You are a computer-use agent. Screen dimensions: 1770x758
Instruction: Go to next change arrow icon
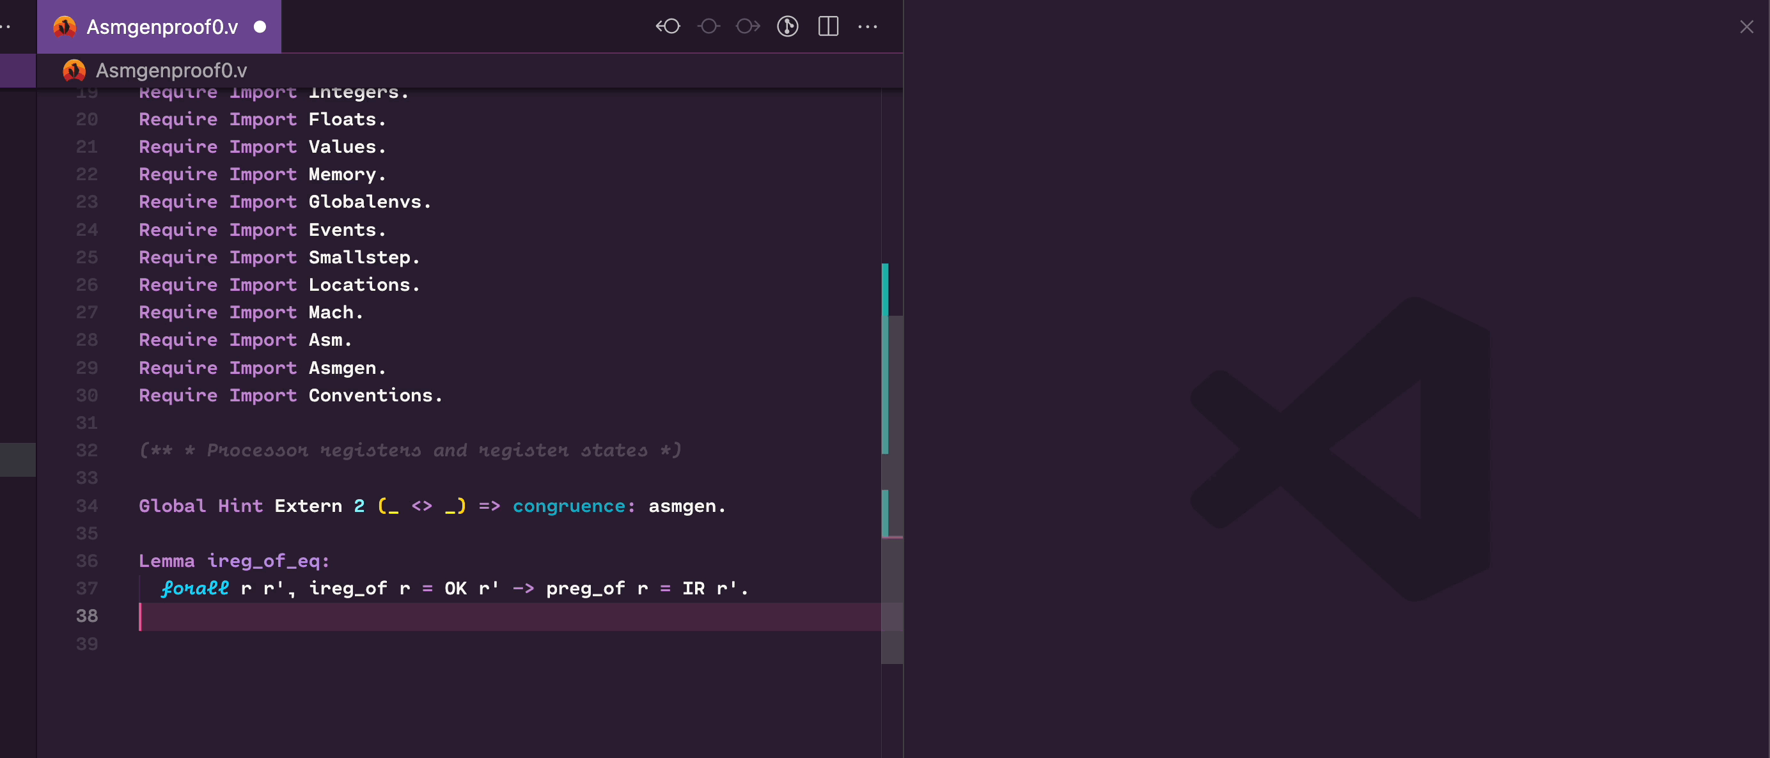748,27
